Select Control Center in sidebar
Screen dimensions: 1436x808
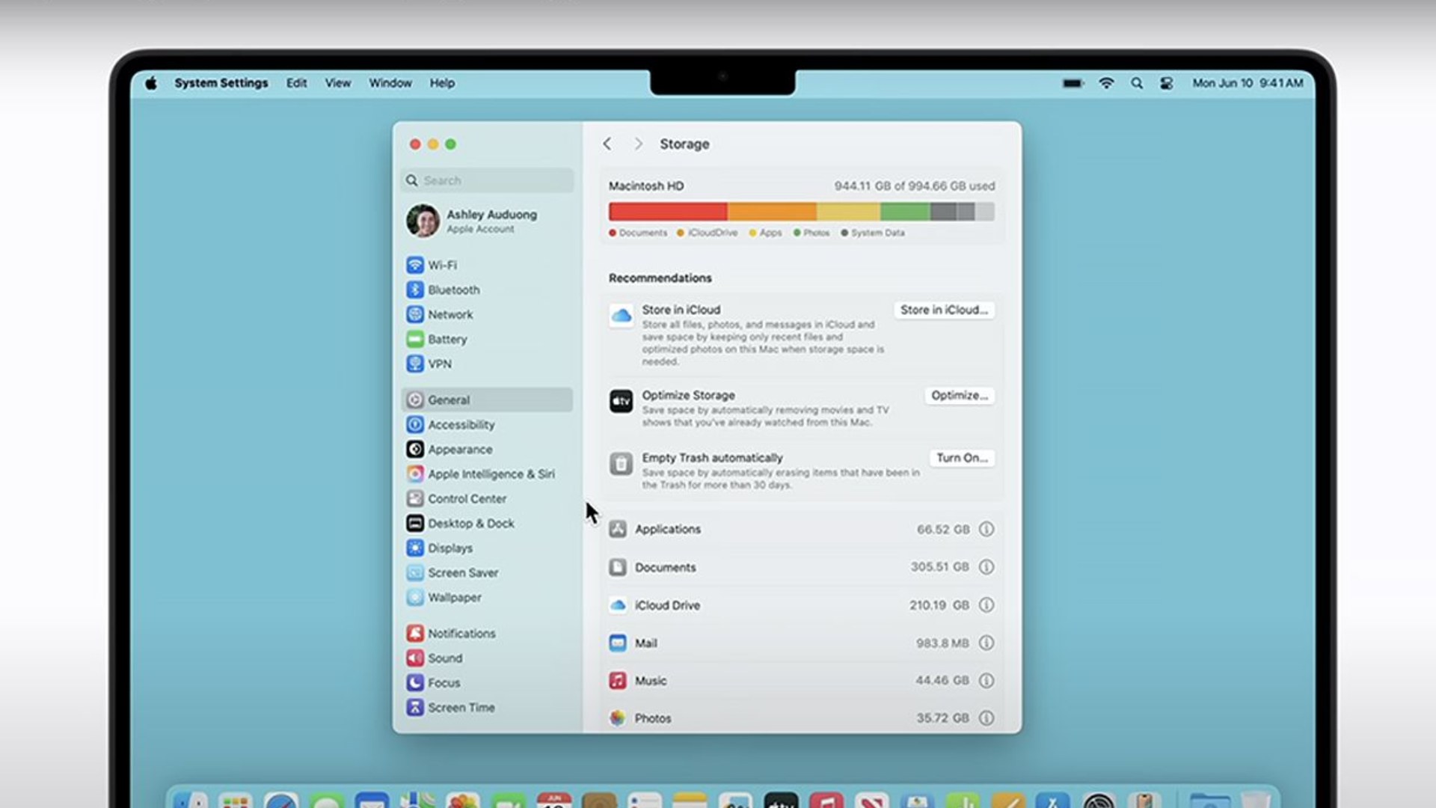point(487,498)
